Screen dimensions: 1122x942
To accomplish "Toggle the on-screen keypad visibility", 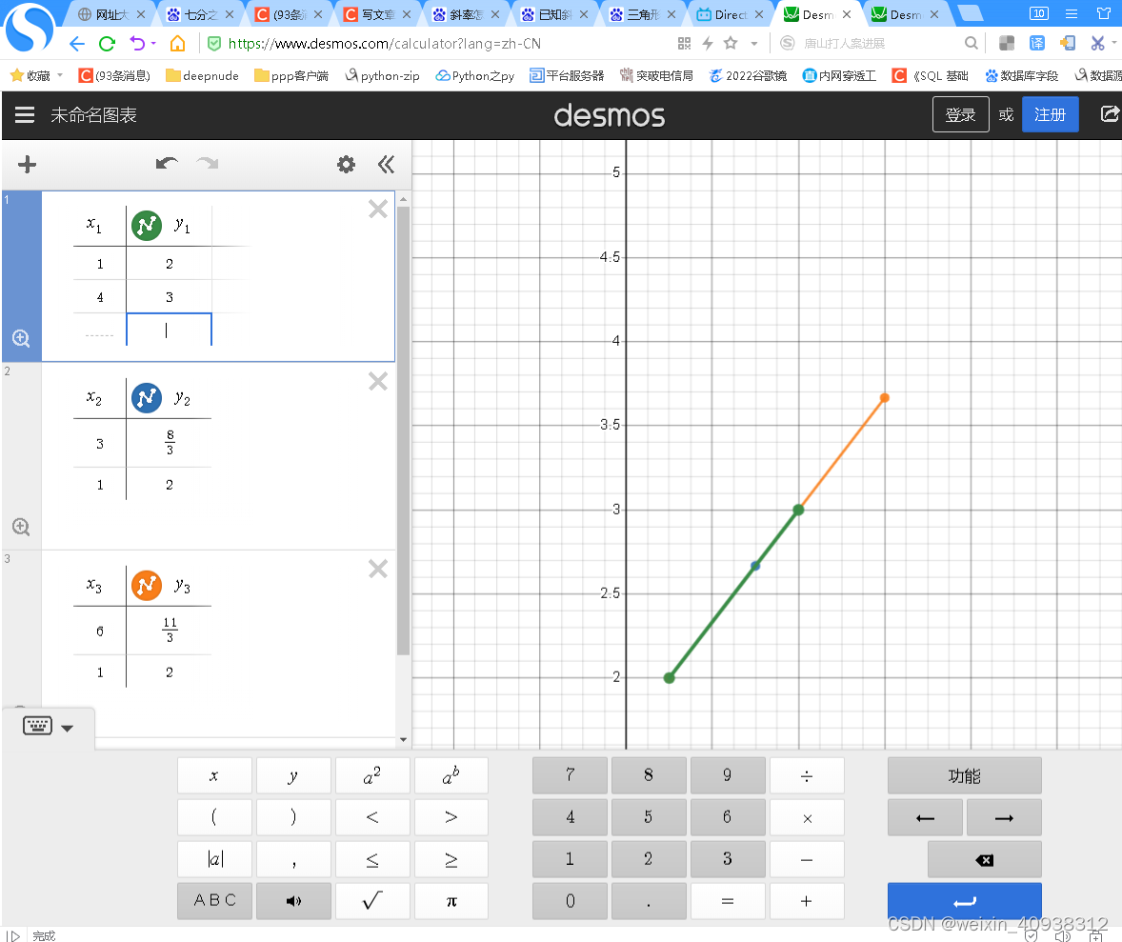I will 37,726.
